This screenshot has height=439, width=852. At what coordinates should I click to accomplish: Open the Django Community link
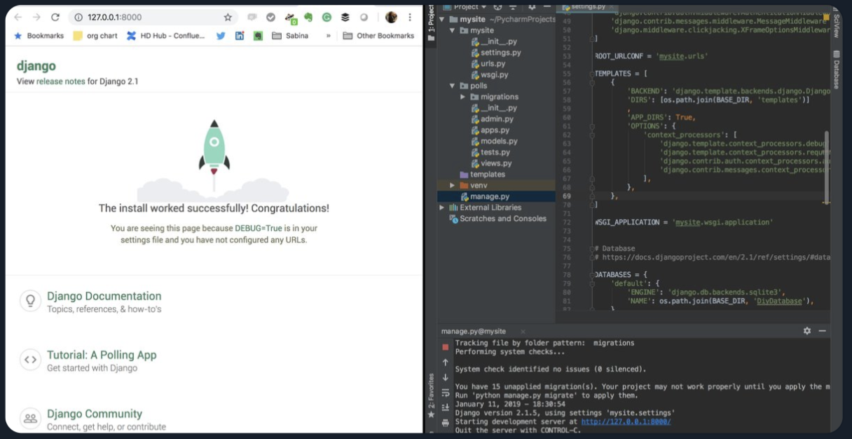click(95, 414)
